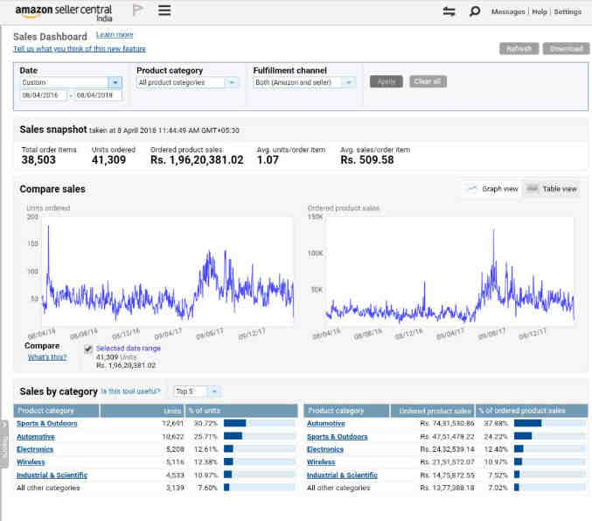Screen dimensions: 592x521
Task: Click 'All other categories' in units table
Action: 48,488
